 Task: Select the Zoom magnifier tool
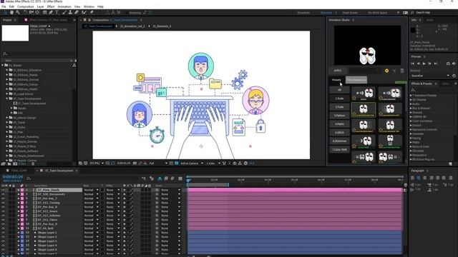point(18,13)
